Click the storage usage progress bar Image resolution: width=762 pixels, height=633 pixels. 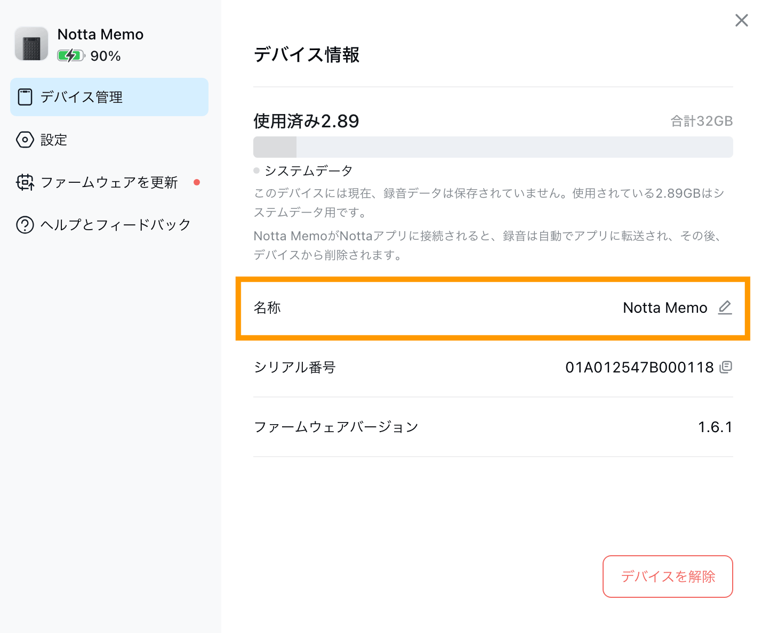(493, 147)
